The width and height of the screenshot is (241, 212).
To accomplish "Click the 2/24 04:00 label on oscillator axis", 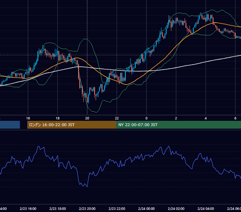I will 206,208.
